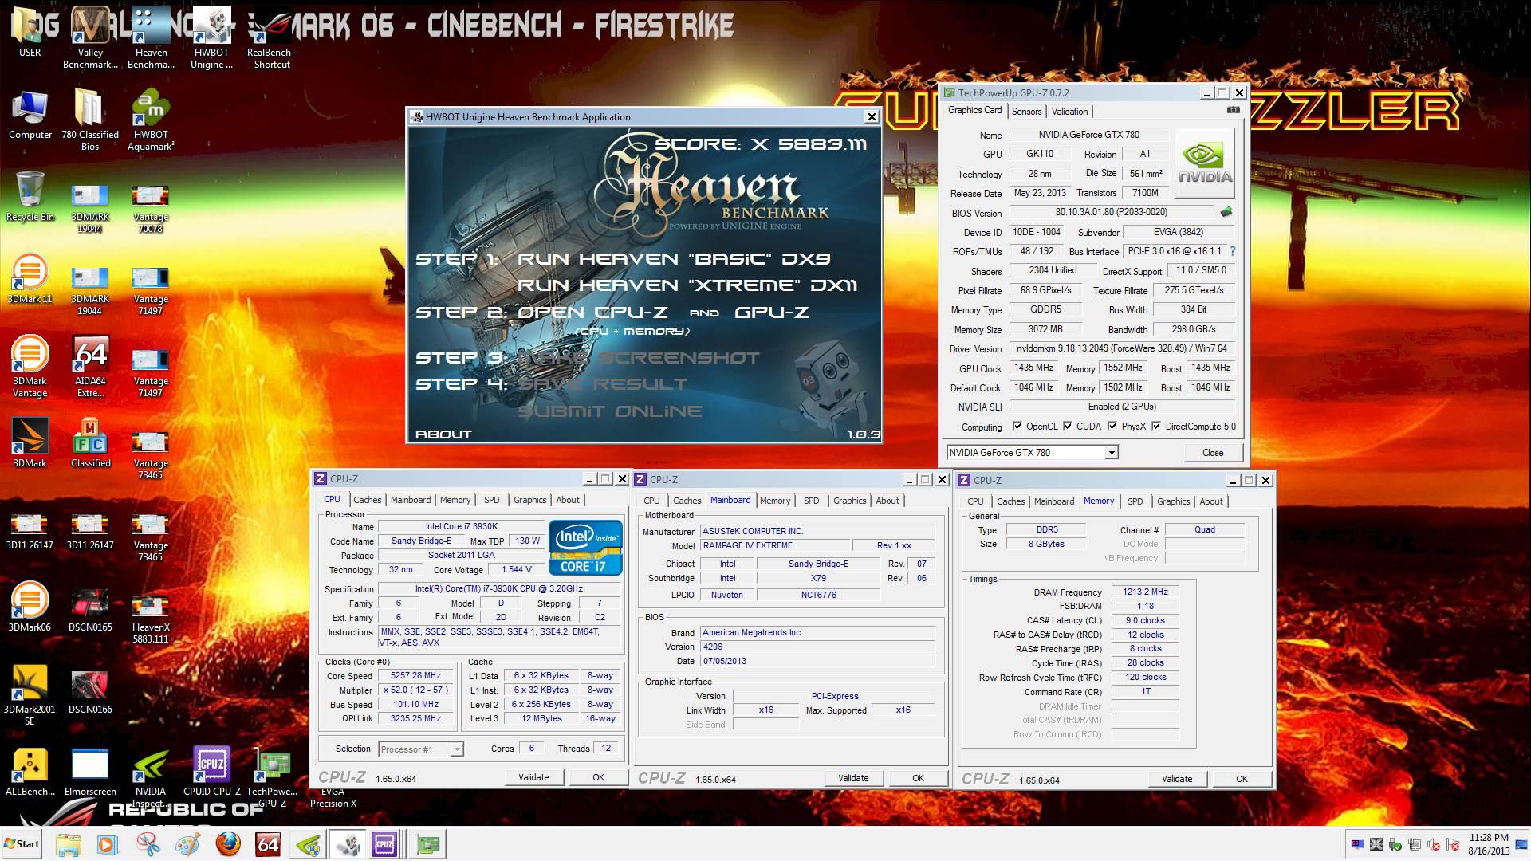This screenshot has height=861, width=1531.
Task: Open the 780 Classified Bios folder
Action: click(x=90, y=120)
